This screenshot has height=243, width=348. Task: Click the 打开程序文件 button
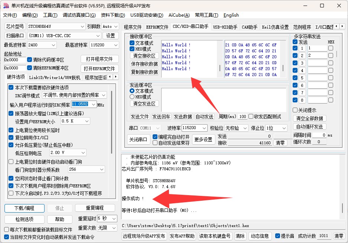pos(100,59)
